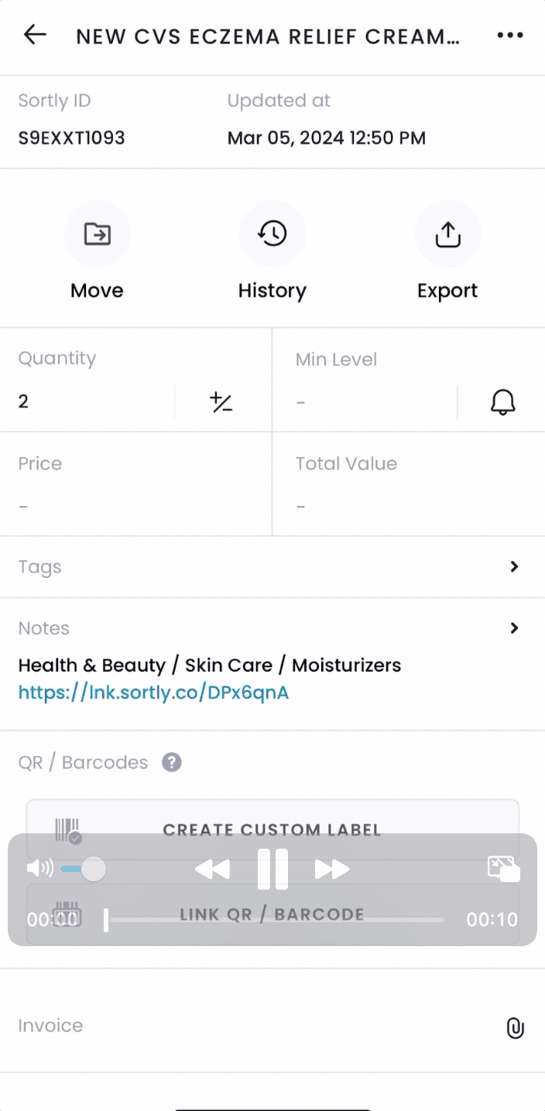
Task: Pause the video with the pause button
Action: pyautogui.click(x=272, y=869)
